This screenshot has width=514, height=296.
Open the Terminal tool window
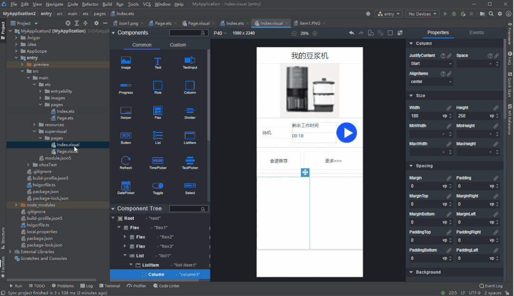[x=109, y=286]
